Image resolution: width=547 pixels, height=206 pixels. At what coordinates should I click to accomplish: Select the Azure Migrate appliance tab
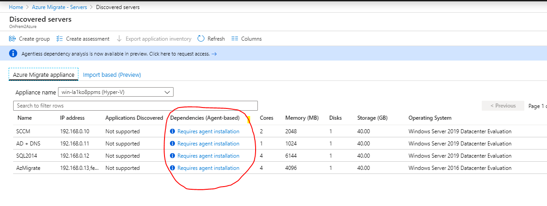(44, 75)
